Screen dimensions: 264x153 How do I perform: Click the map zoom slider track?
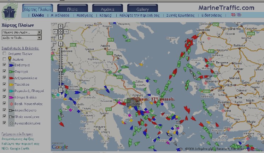(60, 67)
